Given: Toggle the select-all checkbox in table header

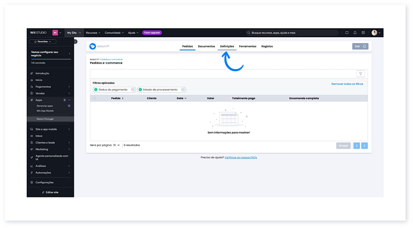Looking at the screenshot, I should point(95,97).
